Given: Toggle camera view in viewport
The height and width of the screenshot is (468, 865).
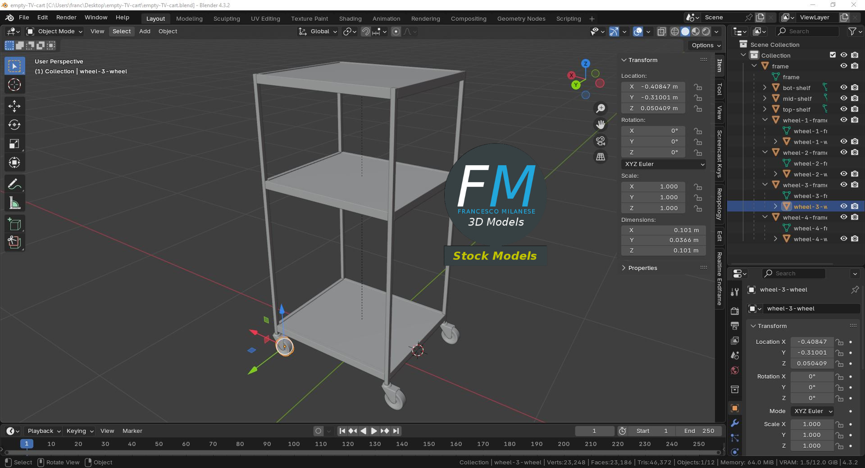Looking at the screenshot, I should [x=601, y=141].
